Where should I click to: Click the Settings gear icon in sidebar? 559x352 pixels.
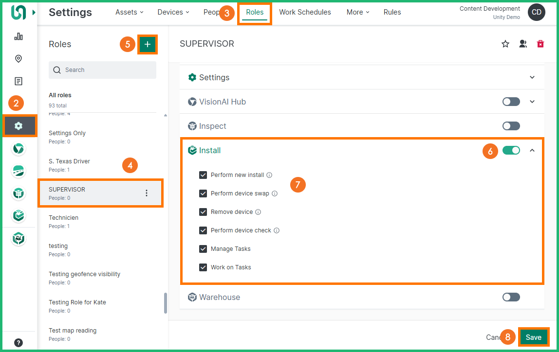(19, 126)
